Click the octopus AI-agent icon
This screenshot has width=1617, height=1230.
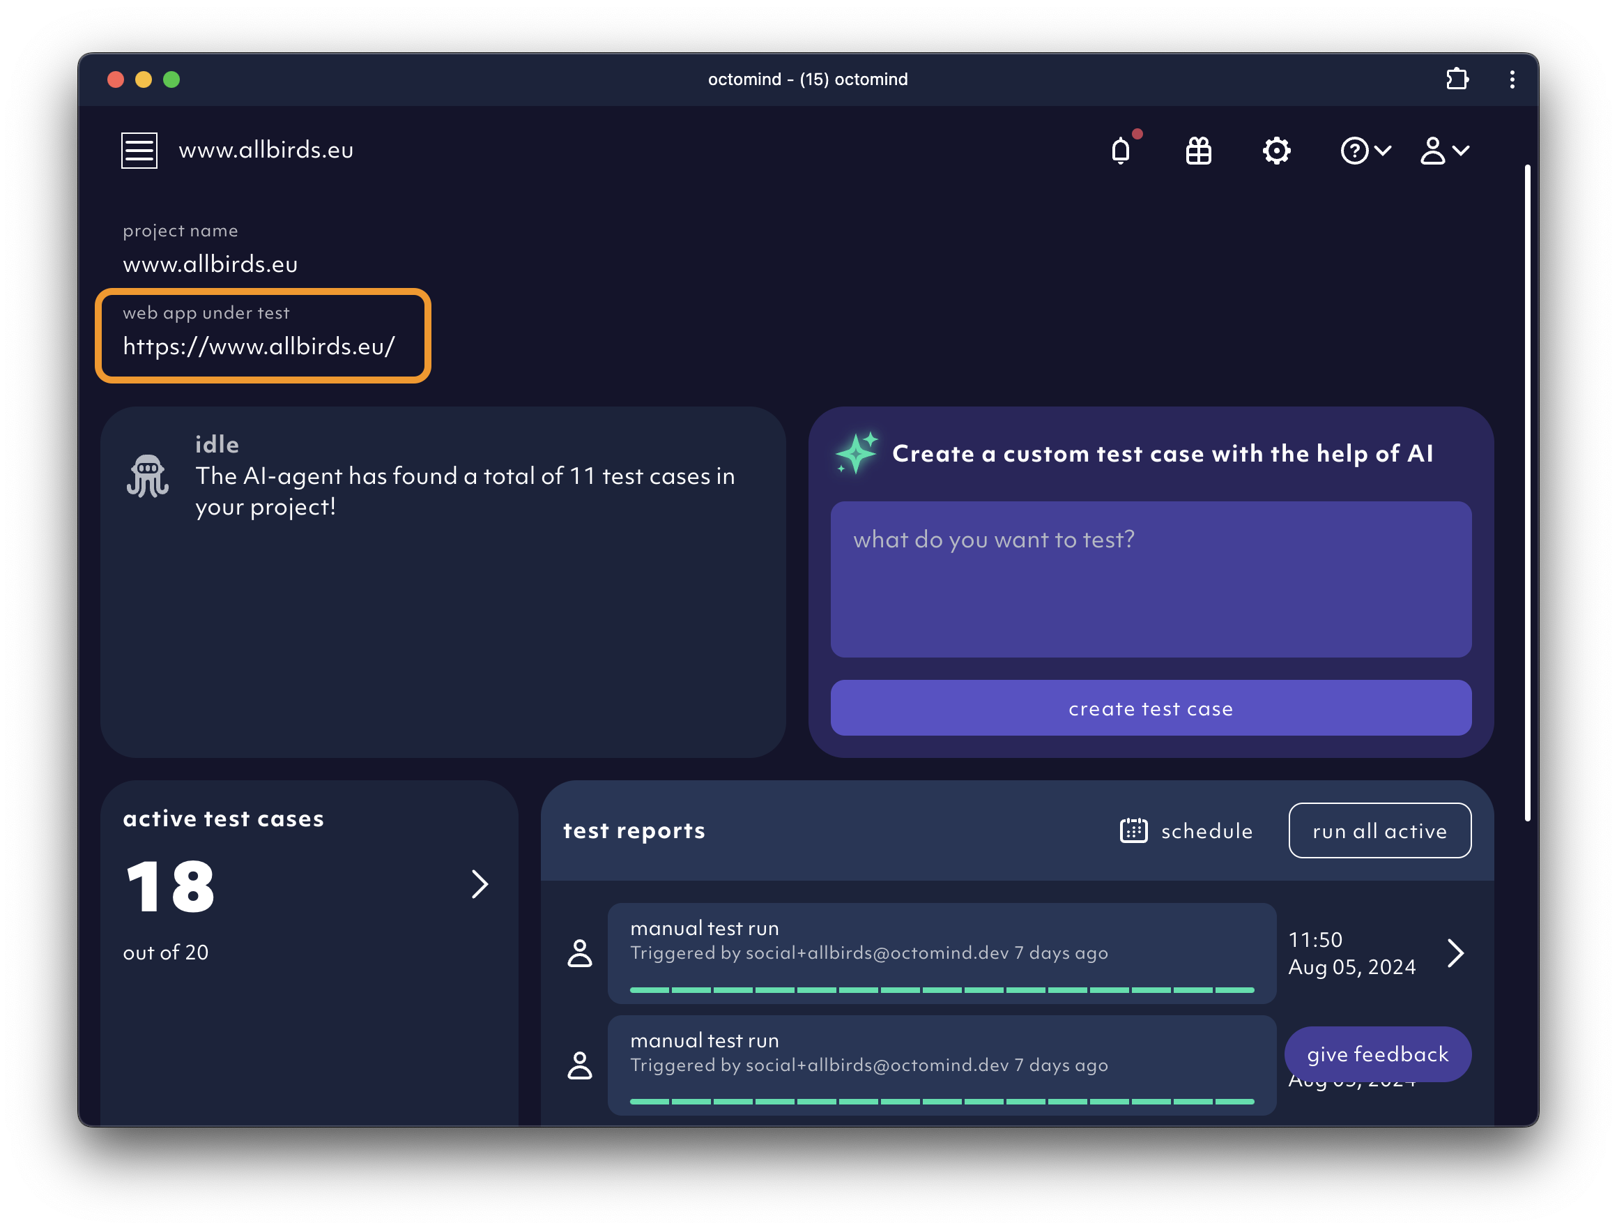148,476
